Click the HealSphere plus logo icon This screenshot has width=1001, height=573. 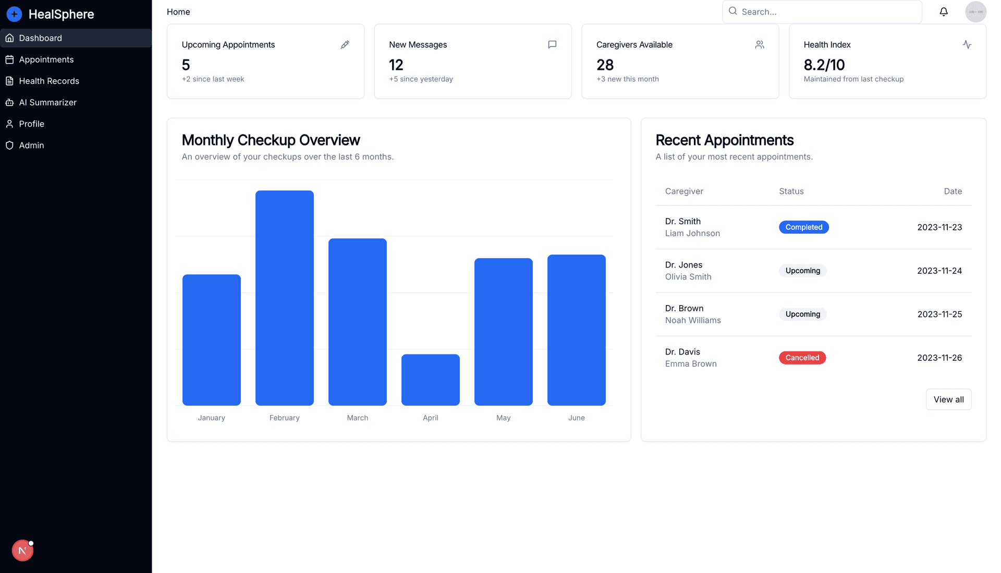[14, 14]
